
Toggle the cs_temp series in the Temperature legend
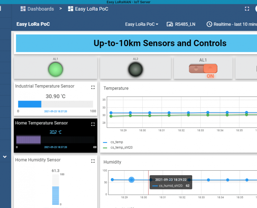pos(116,142)
